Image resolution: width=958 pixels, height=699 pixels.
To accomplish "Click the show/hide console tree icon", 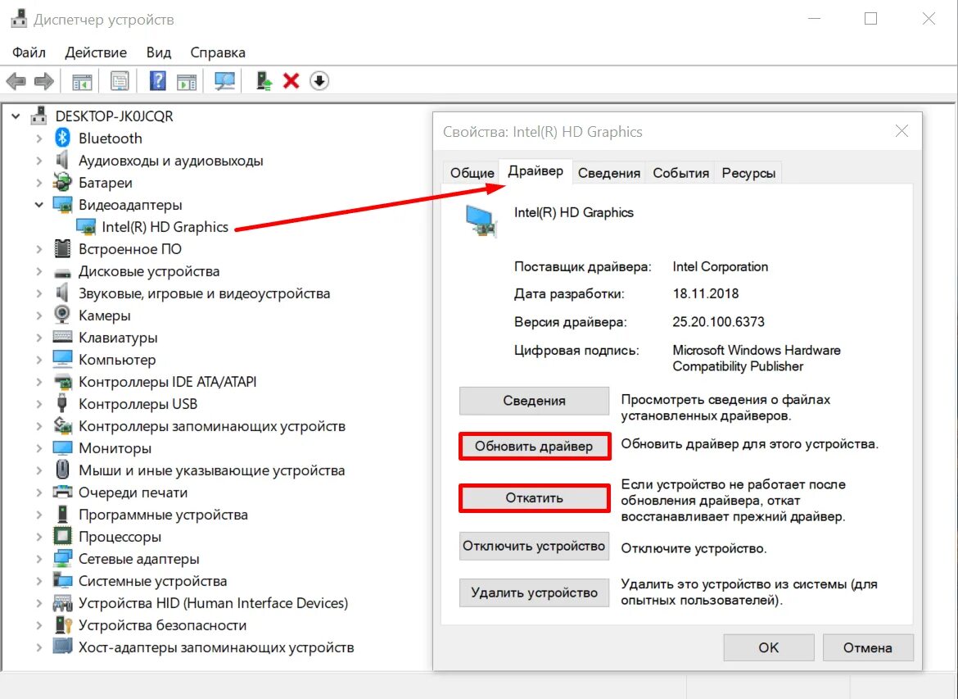I will [82, 81].
